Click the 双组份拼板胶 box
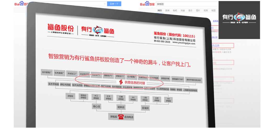 [x=83, y=97]
